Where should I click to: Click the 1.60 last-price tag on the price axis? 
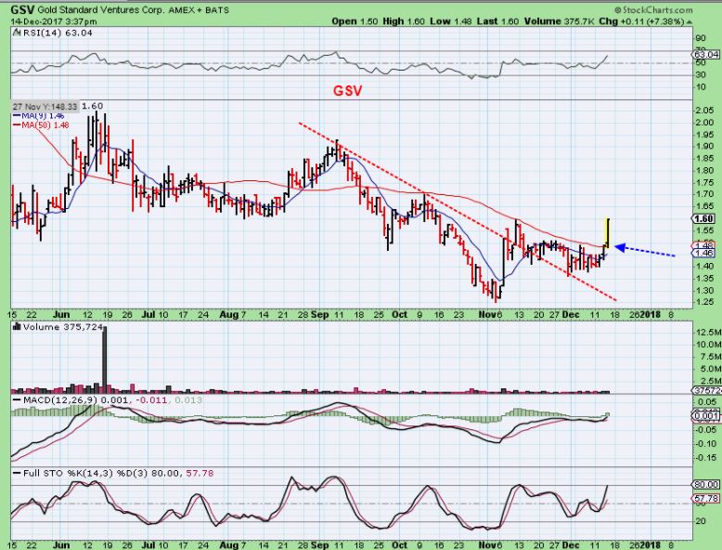705,218
